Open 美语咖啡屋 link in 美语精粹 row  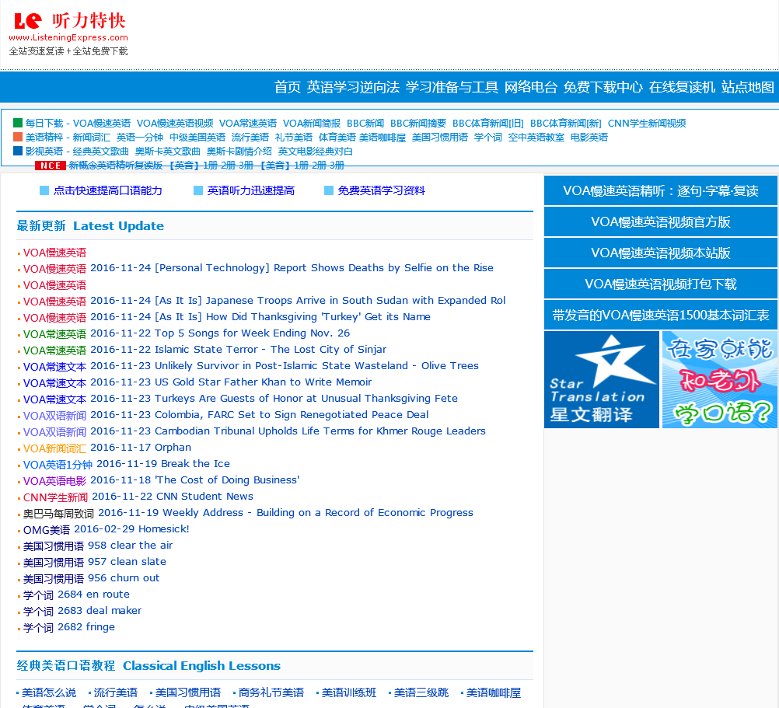tap(382, 137)
